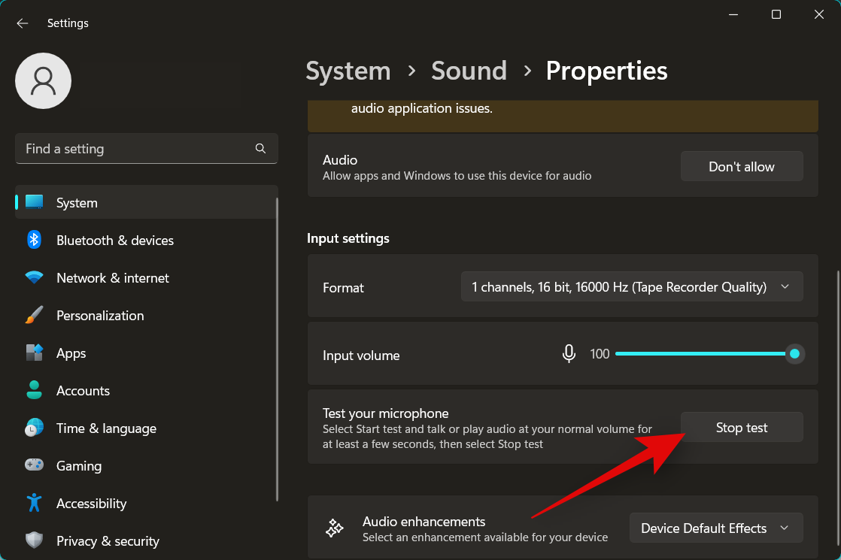Click the Bluetooth & devices icon
The height and width of the screenshot is (560, 841).
(34, 241)
